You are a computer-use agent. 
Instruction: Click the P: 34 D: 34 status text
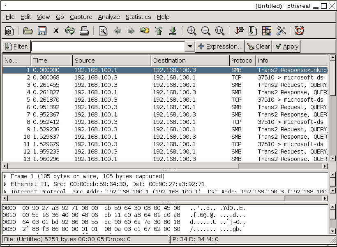[195, 239]
